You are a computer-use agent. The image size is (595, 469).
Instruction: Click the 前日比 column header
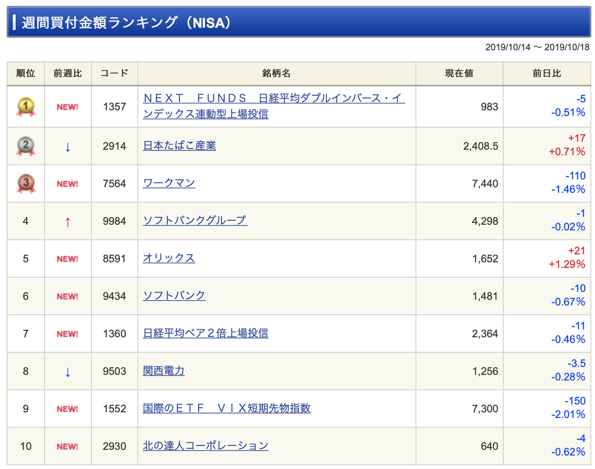point(547,74)
